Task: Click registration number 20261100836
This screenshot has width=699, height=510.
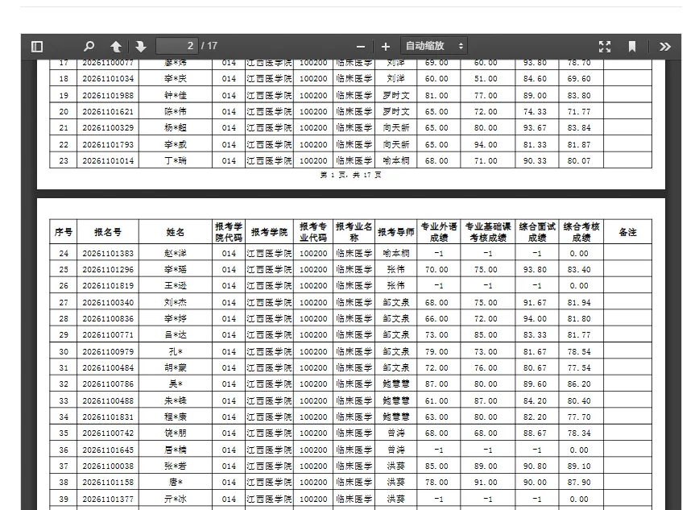Action: 108,318
